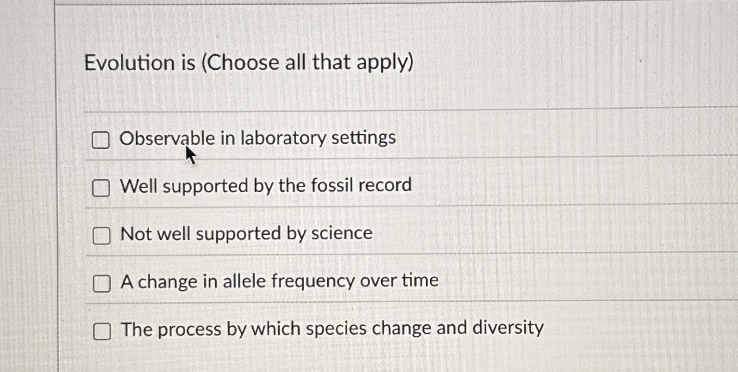Check 'A change in allele frequency over time'

coord(103,284)
